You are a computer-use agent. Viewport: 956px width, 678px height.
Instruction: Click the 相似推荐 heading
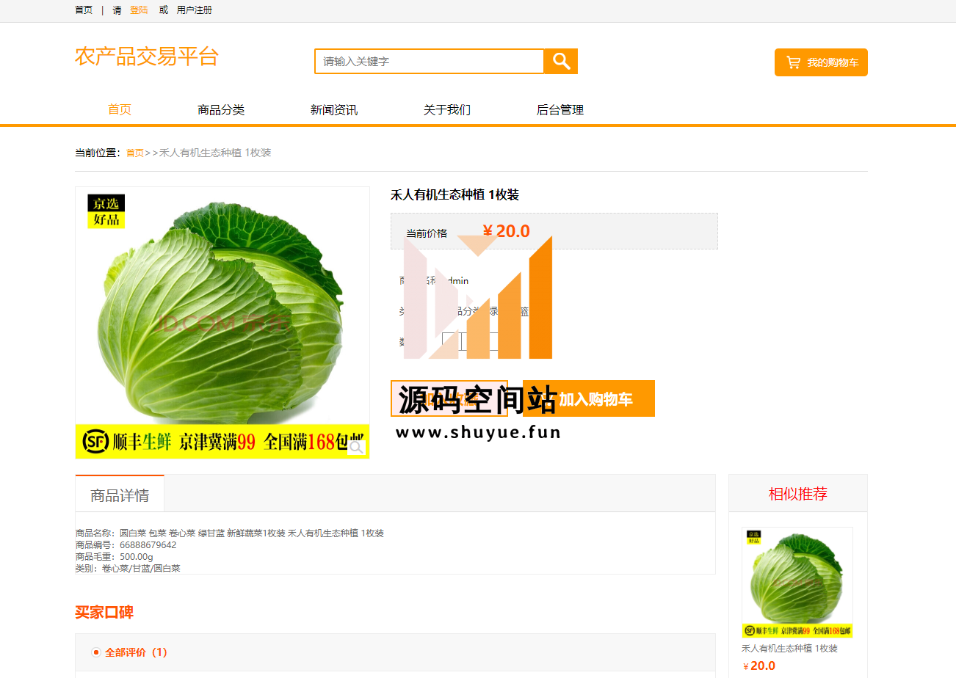(798, 494)
